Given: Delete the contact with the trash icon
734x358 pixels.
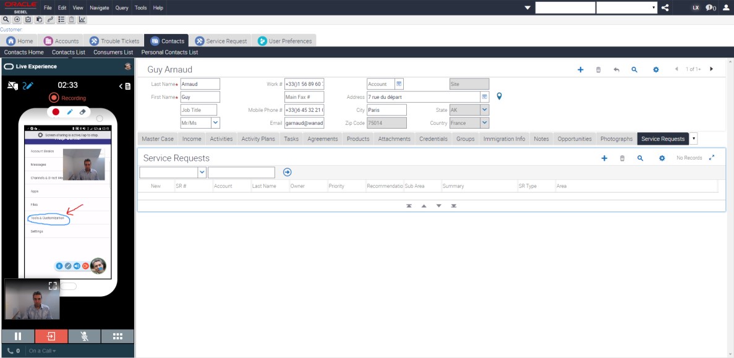Looking at the screenshot, I should point(598,69).
